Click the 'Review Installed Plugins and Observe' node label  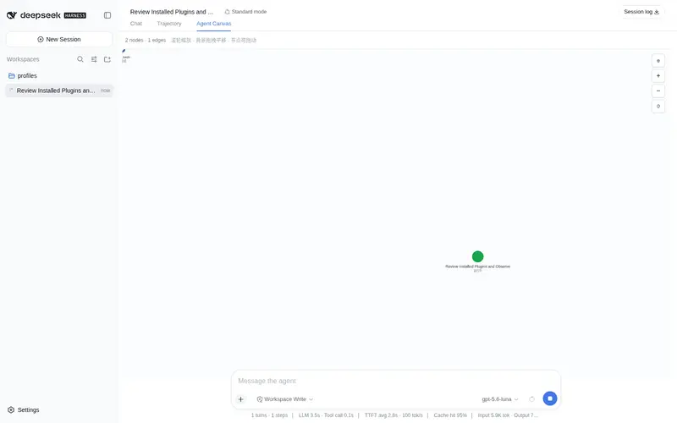(x=477, y=266)
